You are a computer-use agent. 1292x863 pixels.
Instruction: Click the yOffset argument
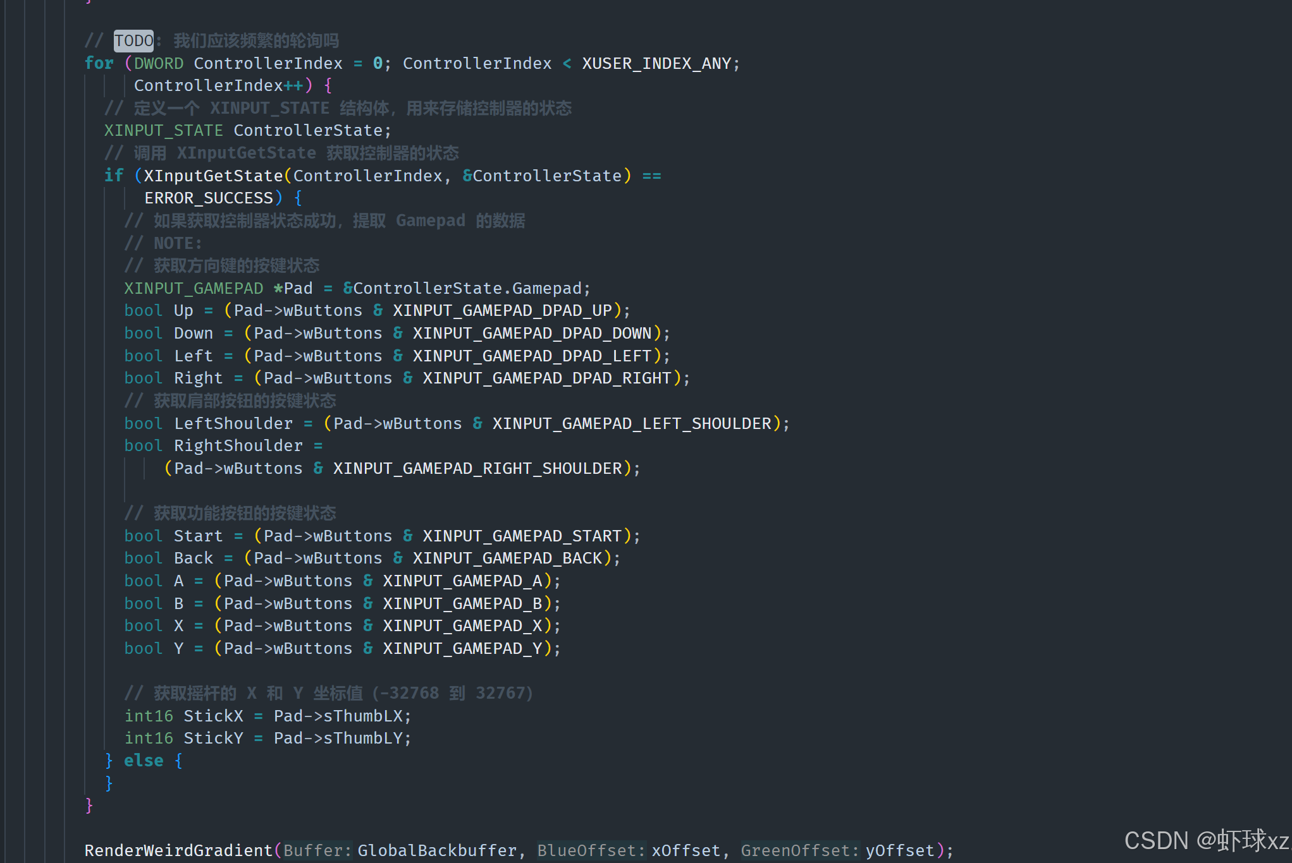pyautogui.click(x=900, y=850)
